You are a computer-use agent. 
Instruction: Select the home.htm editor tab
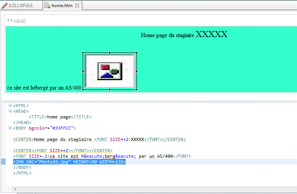(x=62, y=6)
